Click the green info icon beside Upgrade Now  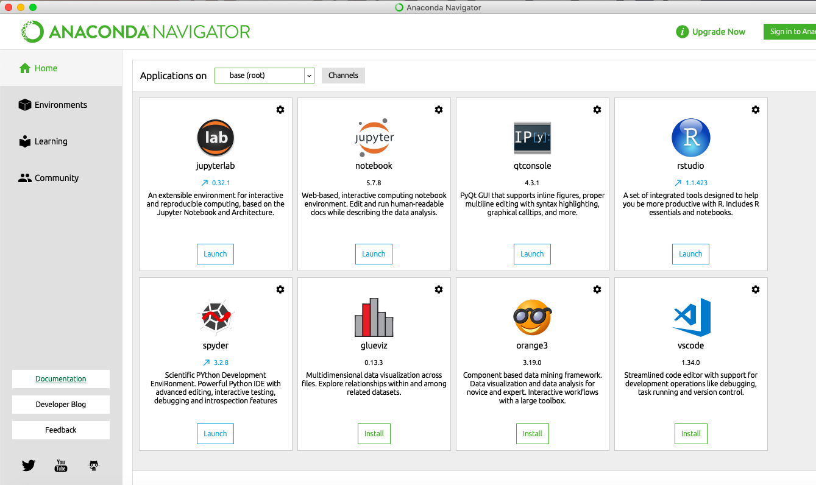pos(683,32)
